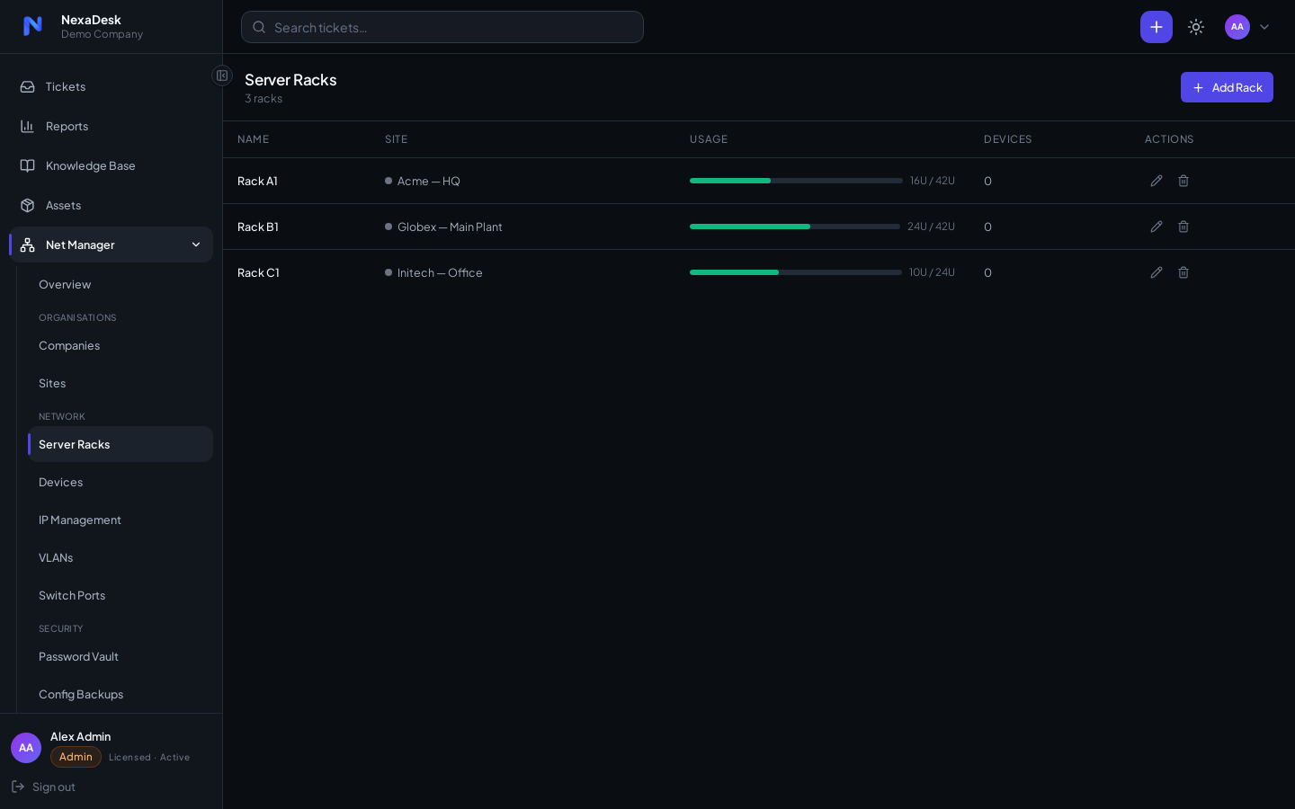
Task: Click the Alex Admin avatar in the sidebar
Action: coord(26,748)
